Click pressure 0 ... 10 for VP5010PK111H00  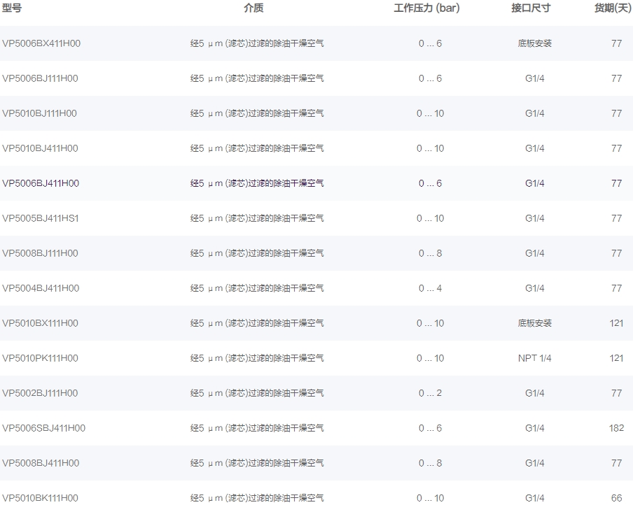[431, 358]
